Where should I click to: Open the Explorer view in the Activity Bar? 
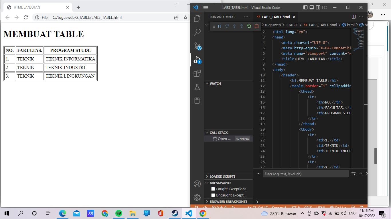coord(197,18)
